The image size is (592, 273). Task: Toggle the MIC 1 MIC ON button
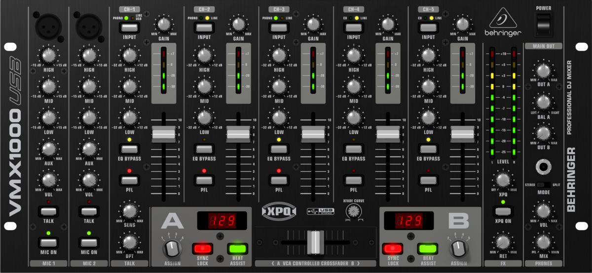coord(48,242)
